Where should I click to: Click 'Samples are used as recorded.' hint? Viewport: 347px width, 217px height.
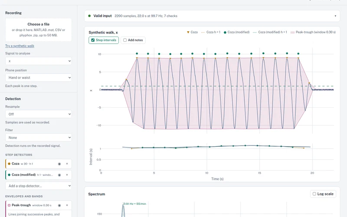click(27, 122)
